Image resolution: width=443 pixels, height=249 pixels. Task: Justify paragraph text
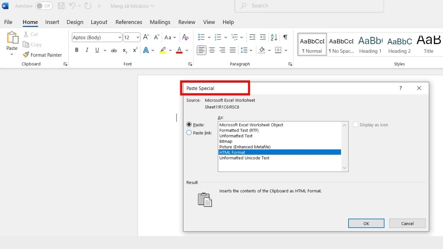click(233, 50)
